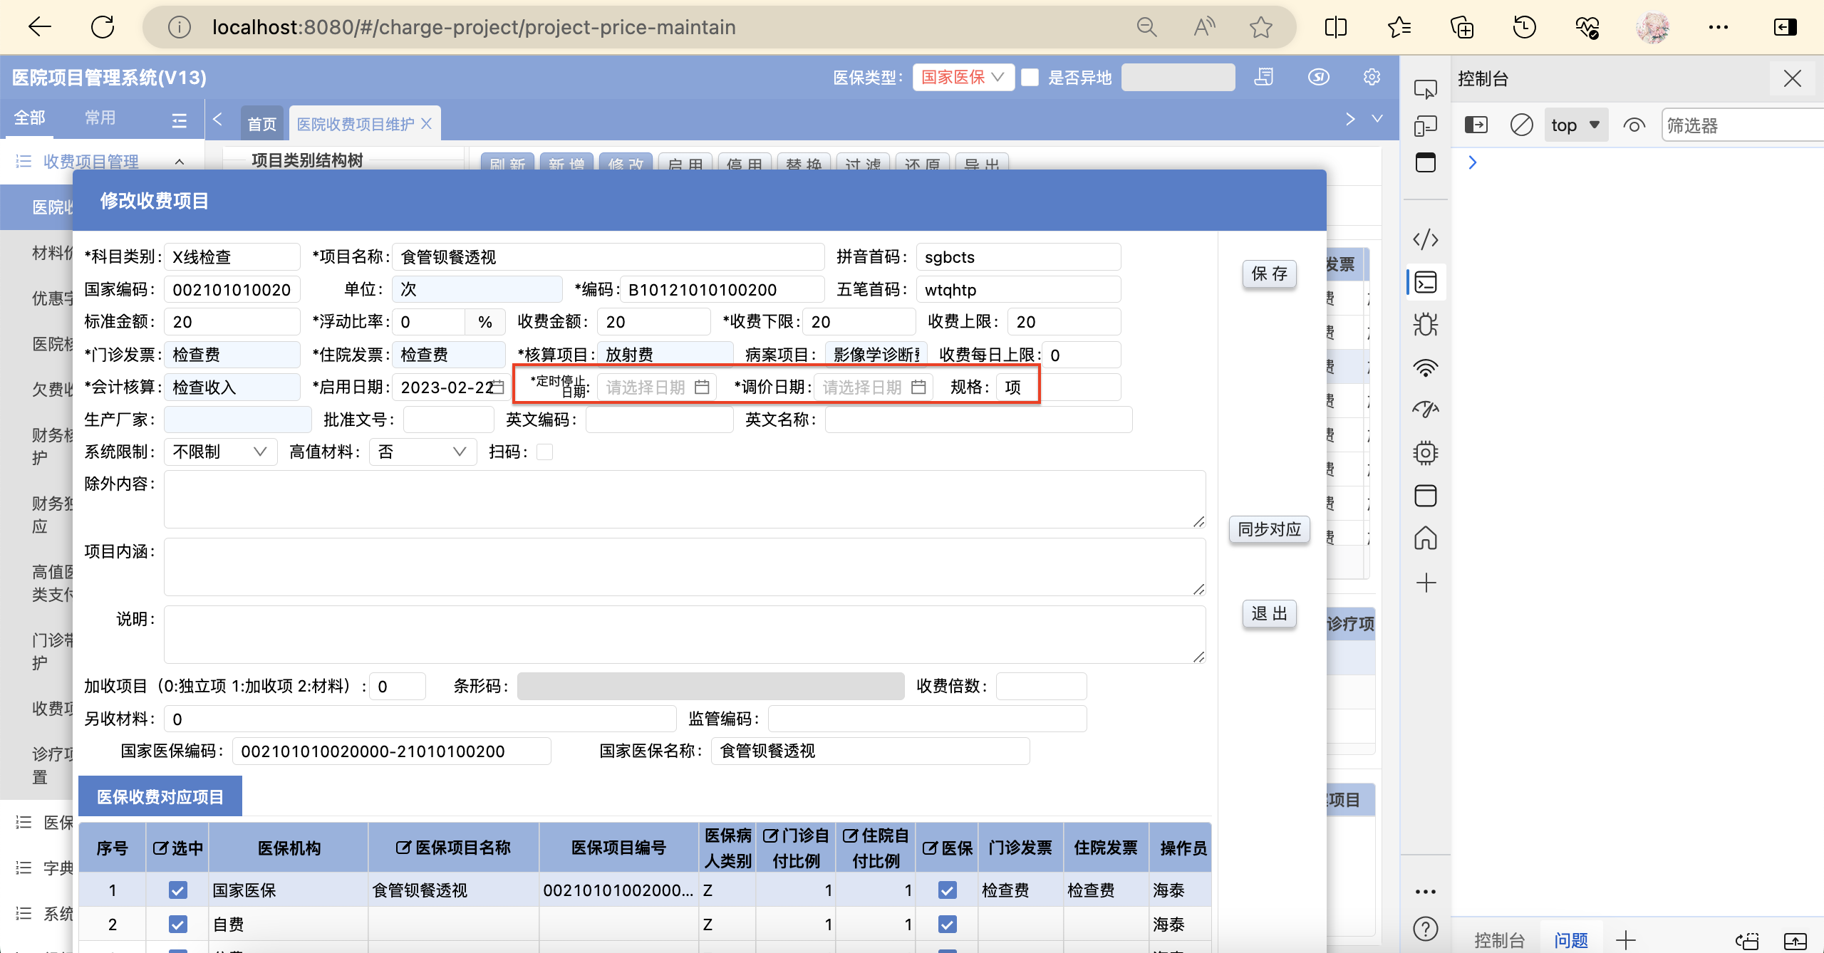This screenshot has height=953, width=1824.
Task: Select the 常用 sidebar tab
Action: (x=100, y=118)
